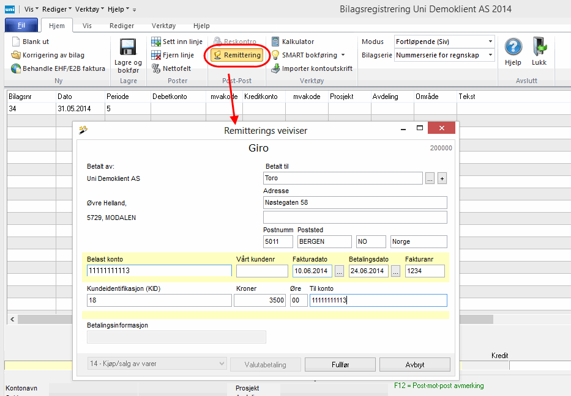Expand the Bilagserie dropdown
The image size is (571, 396).
[490, 55]
